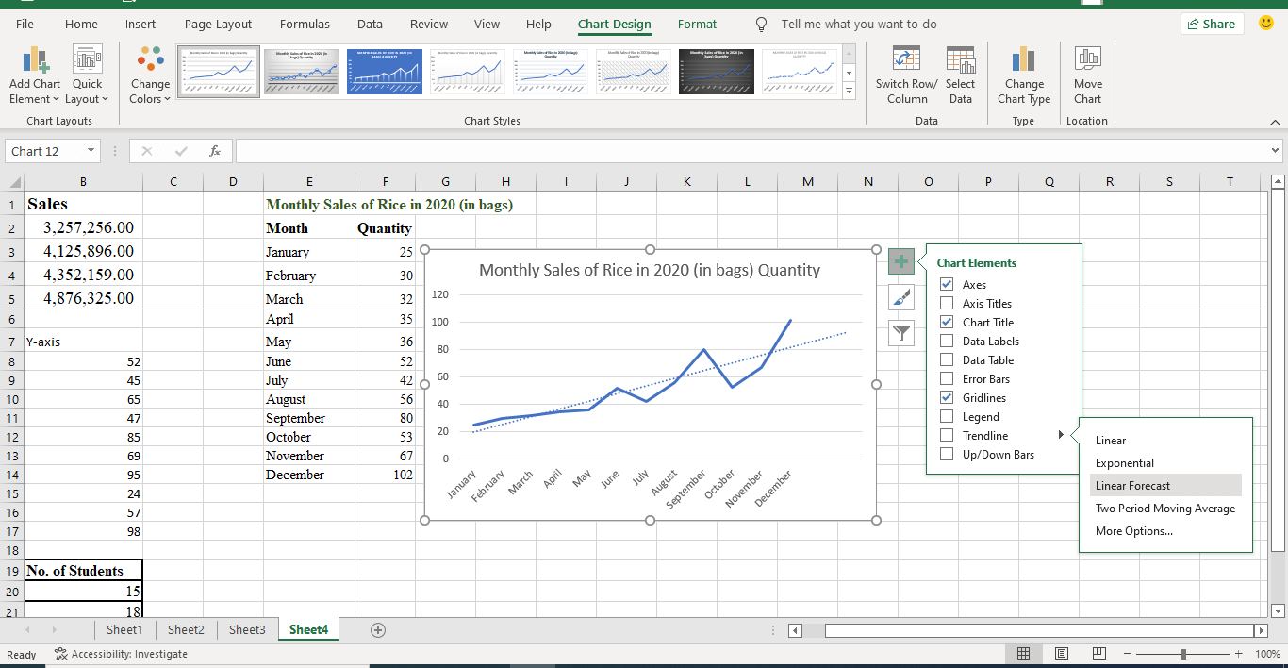
Task: Uncheck the Gridlines chart element
Action: [946, 397]
